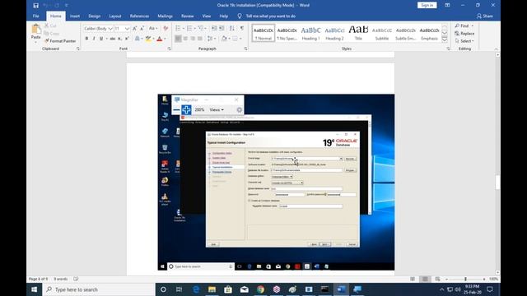The height and width of the screenshot is (296, 527).
Task: Expand the Styles gallery
Action: coord(445,40)
